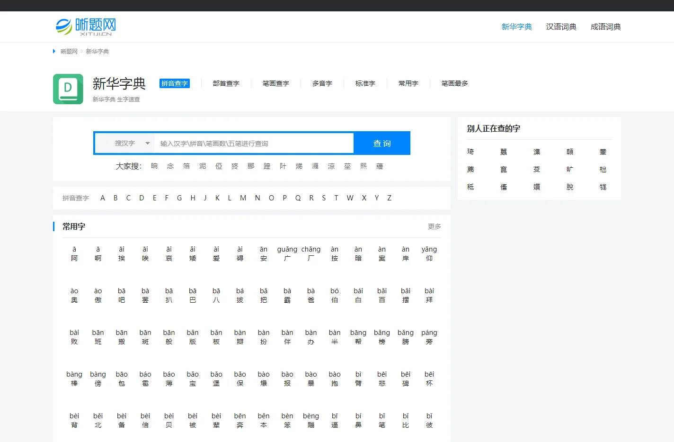Open character 白 with pinyin bái
Screen dimensions: 674x442
[x=358, y=295]
